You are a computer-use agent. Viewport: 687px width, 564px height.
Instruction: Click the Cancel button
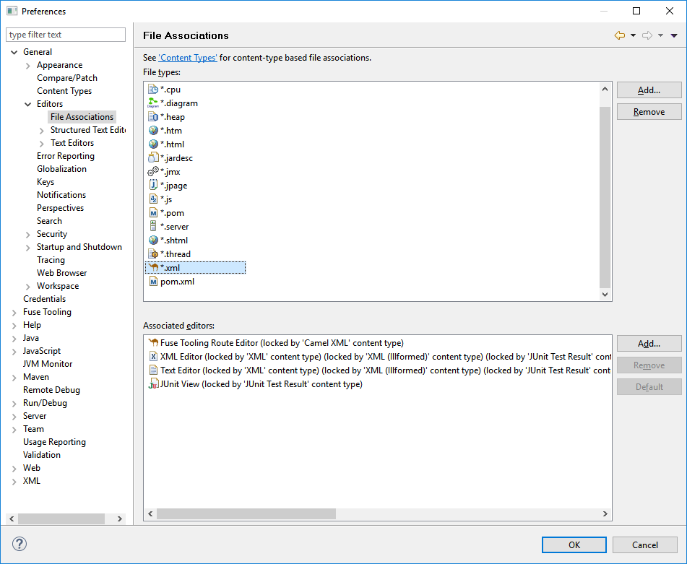pos(645,545)
